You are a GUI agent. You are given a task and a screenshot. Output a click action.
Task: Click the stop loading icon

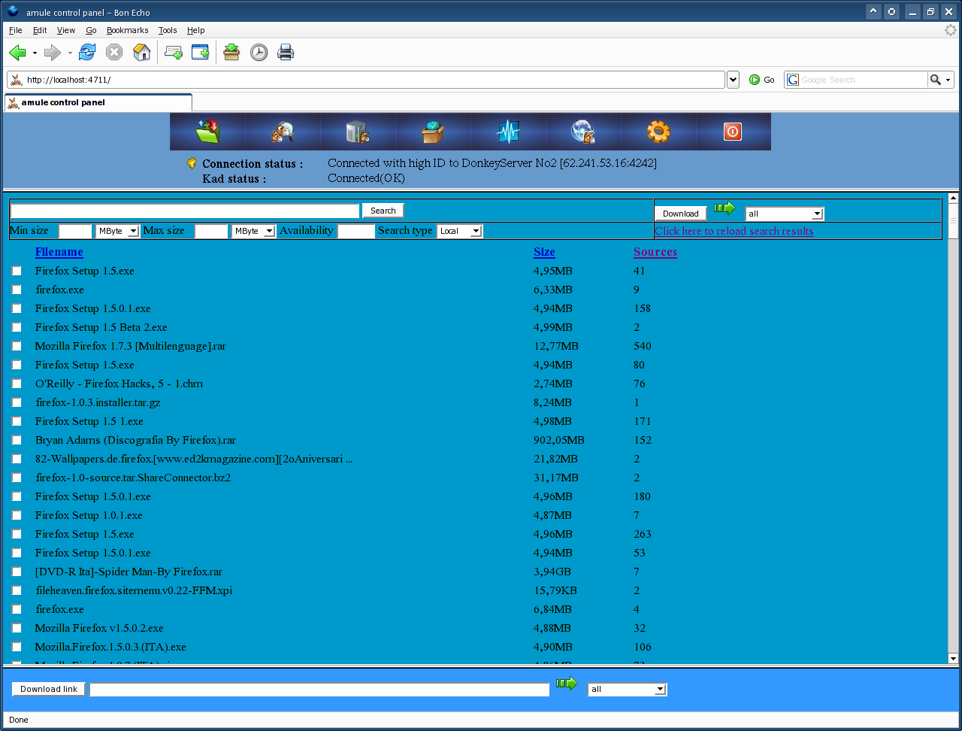click(x=114, y=53)
